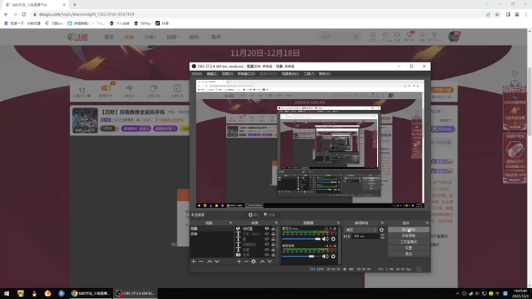Open the 工具(T) menu in OBS
The image size is (532, 299).
309,74
